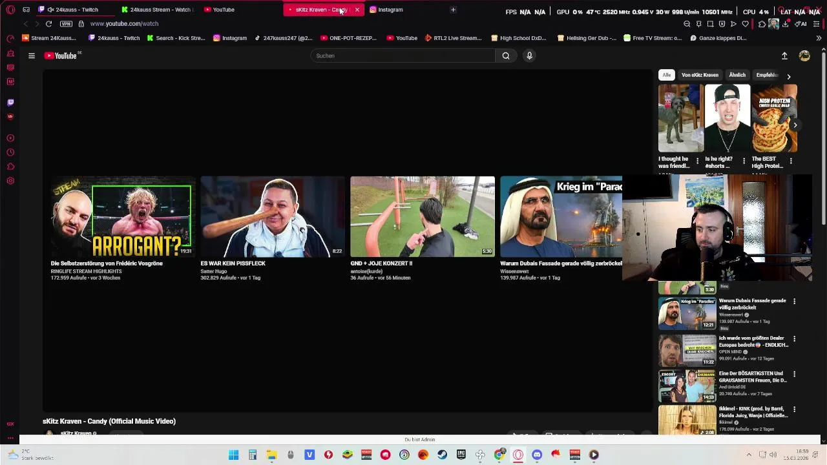Viewport: 827px width, 465px height.
Task: Open Chrome from the taskbar
Action: (499, 455)
